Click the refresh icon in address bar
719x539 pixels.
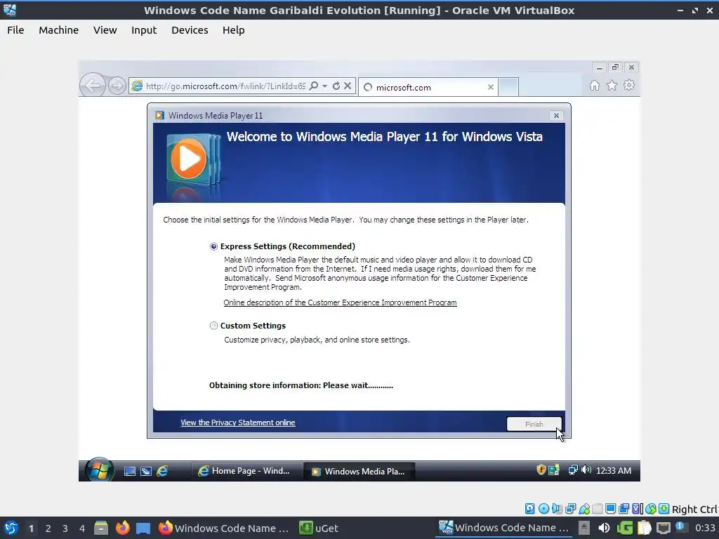click(336, 86)
